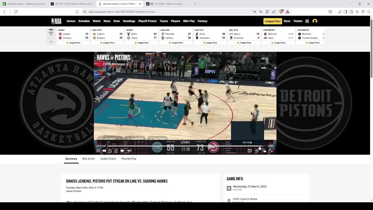Open reader mode page icon
This screenshot has height=210, width=373.
click(x=267, y=12)
